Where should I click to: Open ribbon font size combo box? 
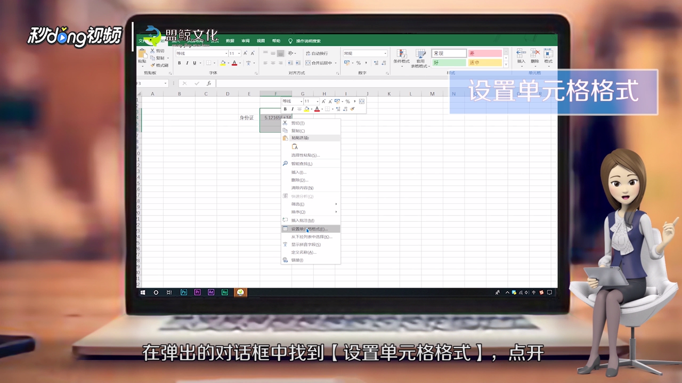pyautogui.click(x=234, y=53)
